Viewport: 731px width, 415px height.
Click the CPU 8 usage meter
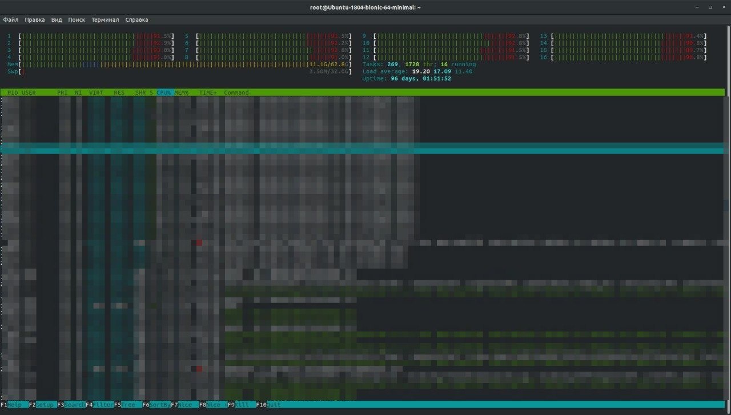point(268,58)
